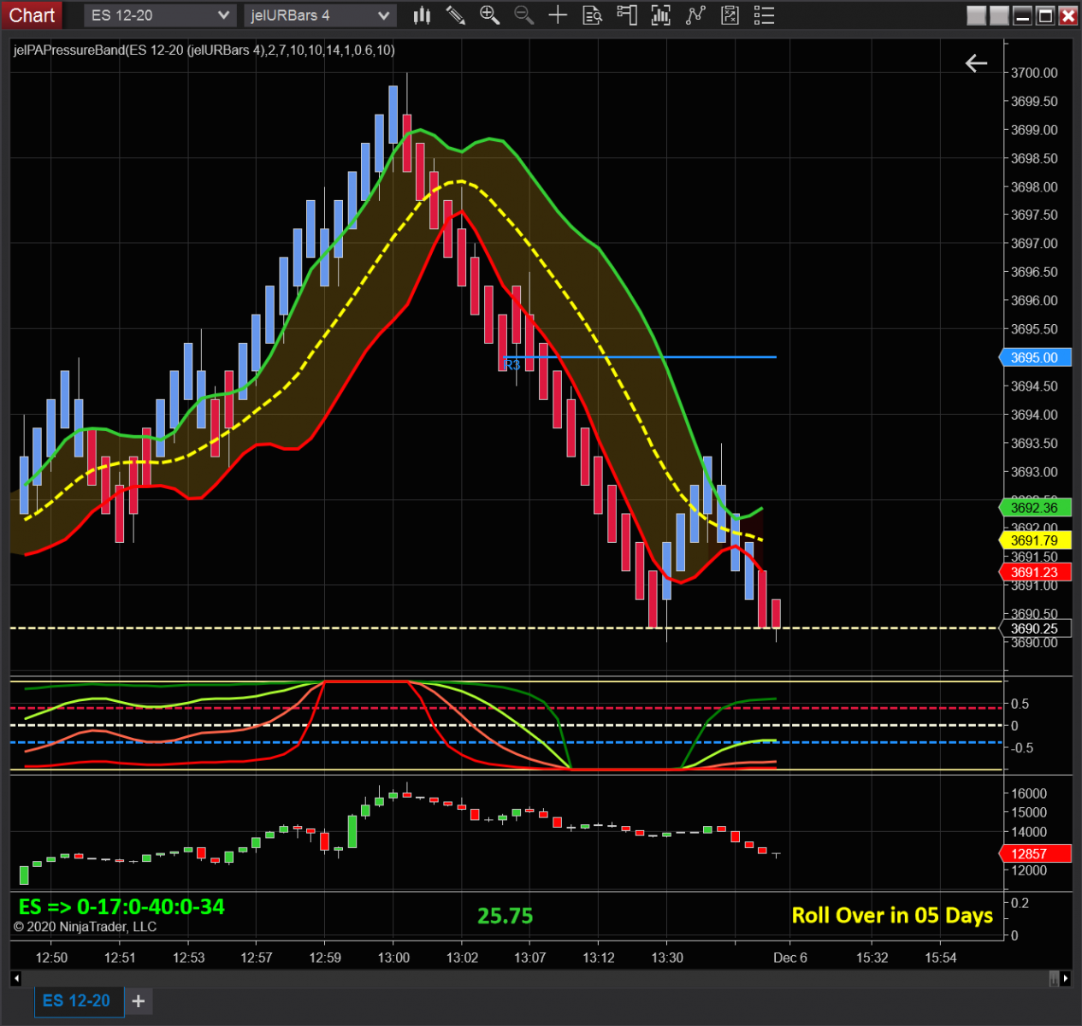
Task: Click the zoom out magnifier icon
Action: 523,15
